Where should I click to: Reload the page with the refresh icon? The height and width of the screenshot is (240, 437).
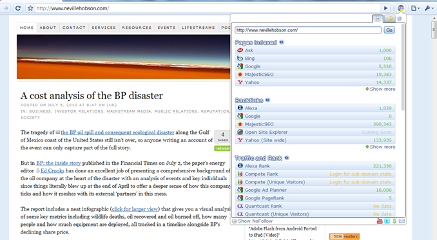pyautogui.click(x=18, y=8)
